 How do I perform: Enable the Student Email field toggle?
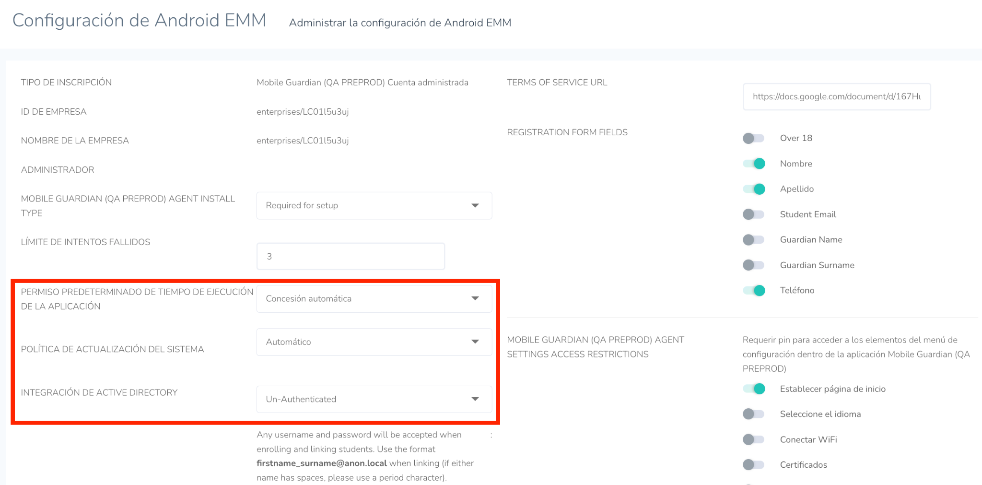click(x=753, y=214)
